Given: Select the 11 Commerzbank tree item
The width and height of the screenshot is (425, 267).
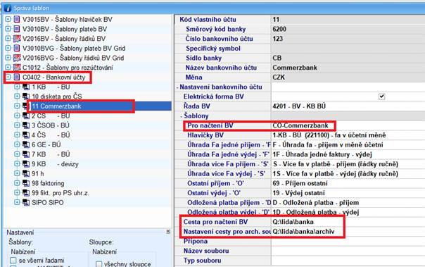Looking at the screenshot, I should [x=56, y=106].
